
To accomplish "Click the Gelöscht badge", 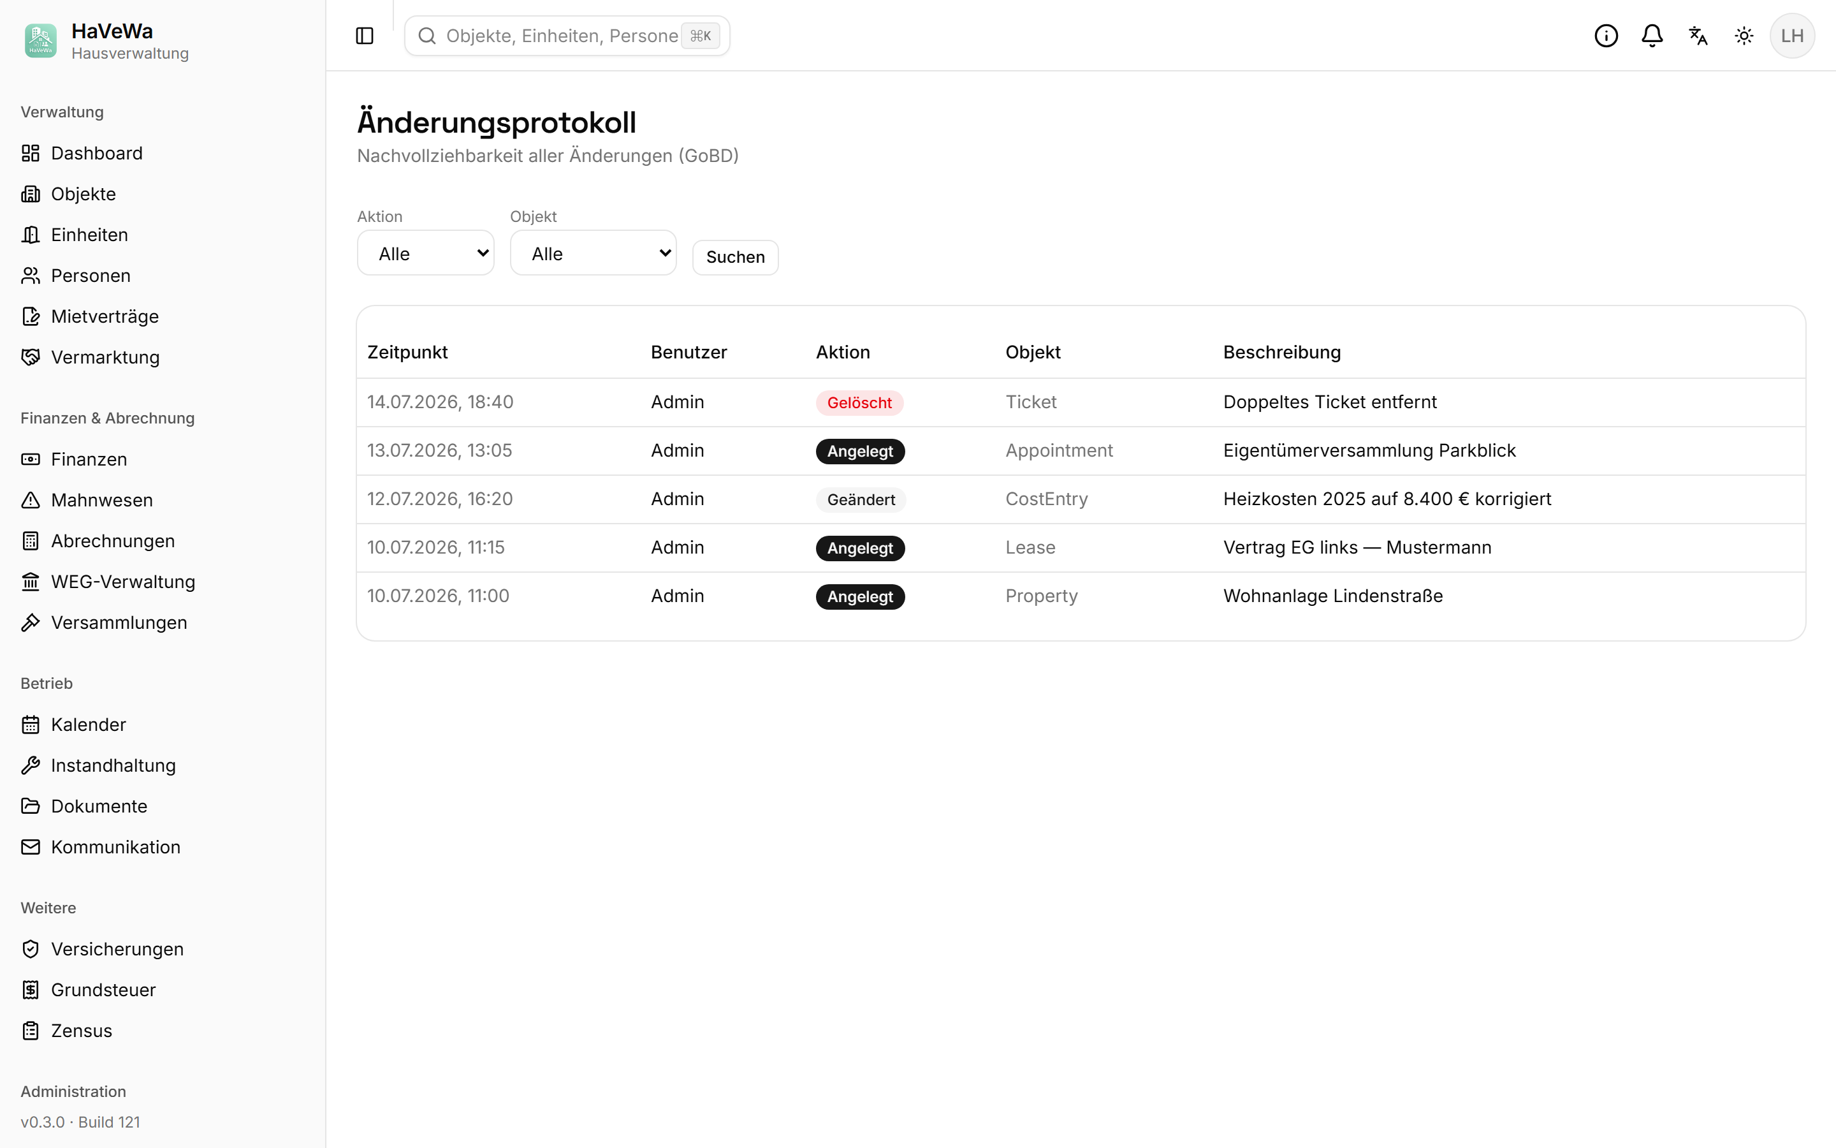I will (859, 403).
